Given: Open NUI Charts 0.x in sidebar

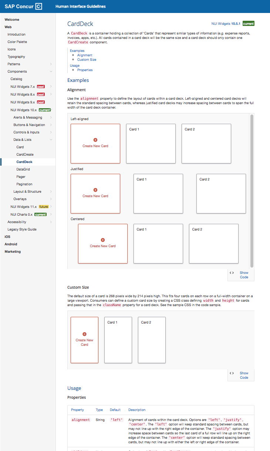Looking at the screenshot, I should (28, 215).
